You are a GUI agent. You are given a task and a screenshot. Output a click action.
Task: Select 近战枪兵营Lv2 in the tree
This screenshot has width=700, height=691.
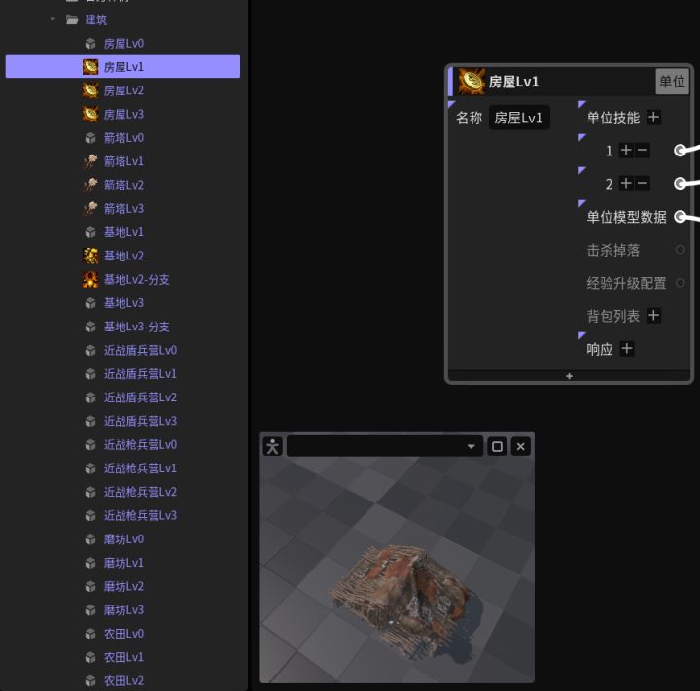coord(140,492)
